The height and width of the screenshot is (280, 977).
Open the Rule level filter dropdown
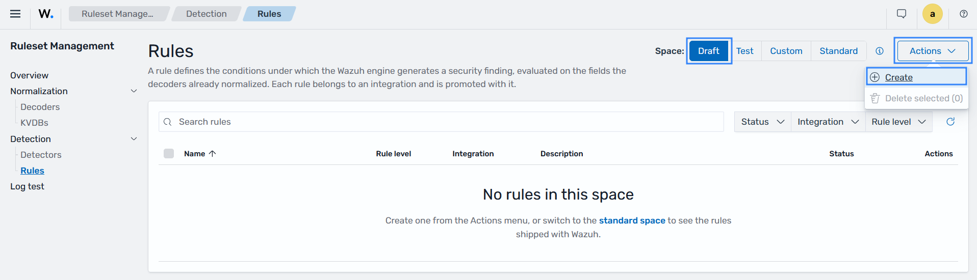pyautogui.click(x=899, y=122)
